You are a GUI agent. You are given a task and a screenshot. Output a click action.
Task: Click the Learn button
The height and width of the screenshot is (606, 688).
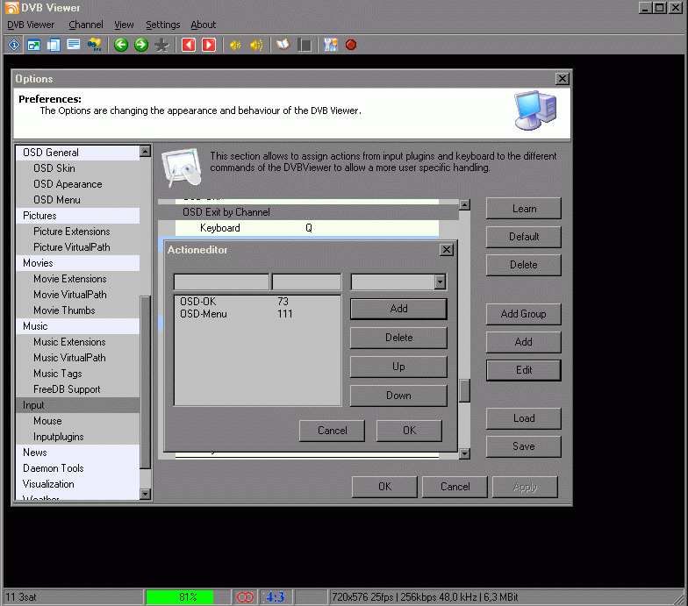pyautogui.click(x=524, y=209)
